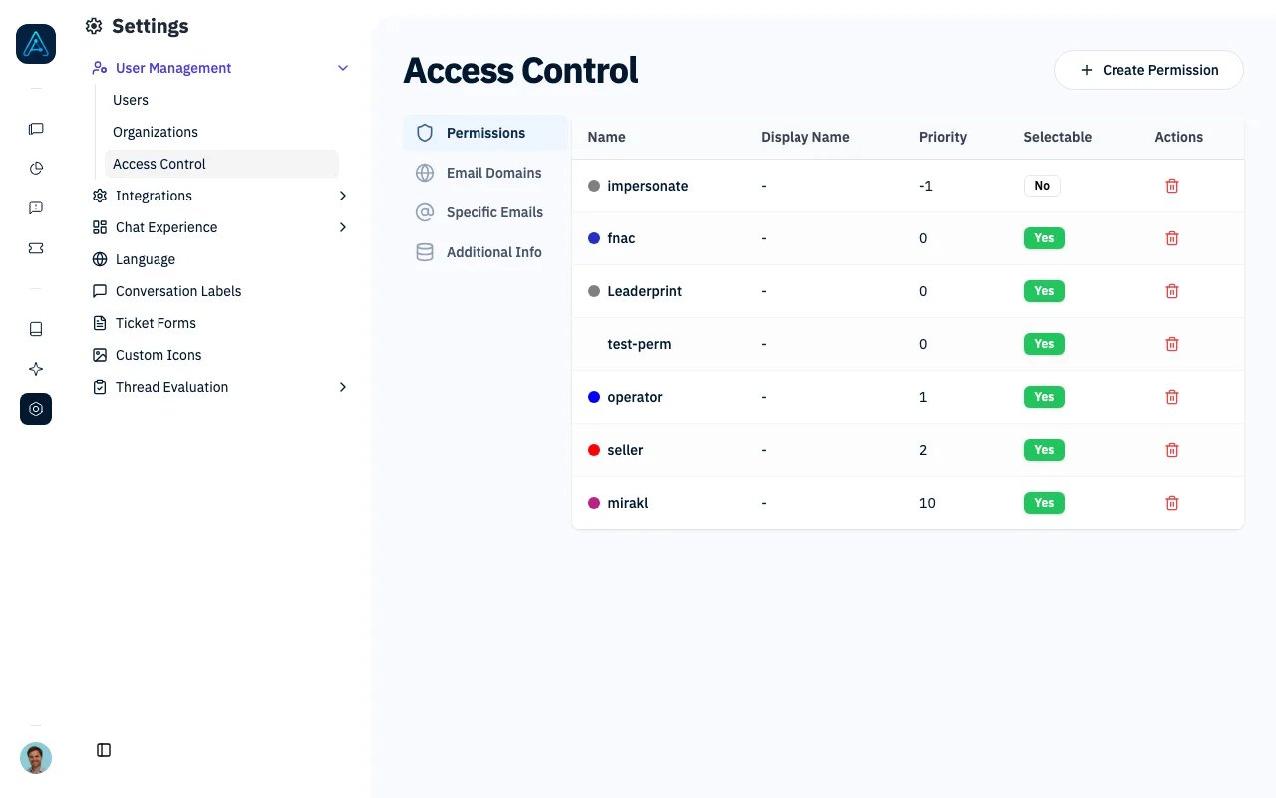Delete the impersonate permission via trash icon
The width and height of the screenshot is (1276, 798).
point(1172,186)
